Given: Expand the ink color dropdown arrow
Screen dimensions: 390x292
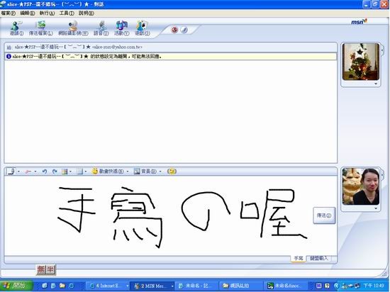Looking at the screenshot, I should coord(71,172).
